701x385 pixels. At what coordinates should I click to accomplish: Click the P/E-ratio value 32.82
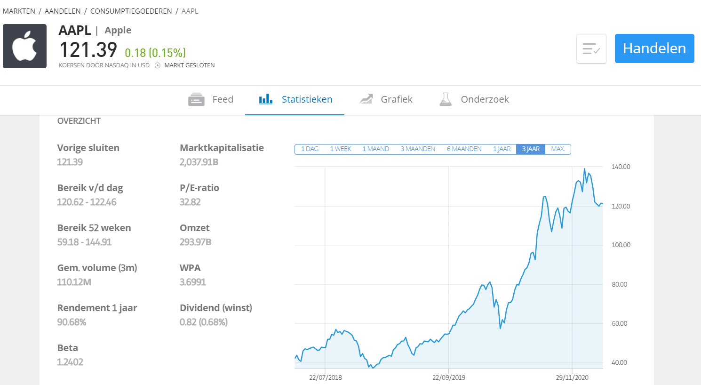click(x=190, y=202)
